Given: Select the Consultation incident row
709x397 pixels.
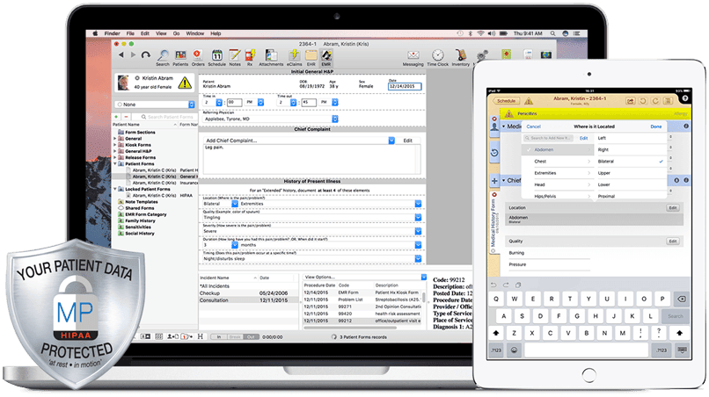Looking at the screenshot, I should click(247, 300).
